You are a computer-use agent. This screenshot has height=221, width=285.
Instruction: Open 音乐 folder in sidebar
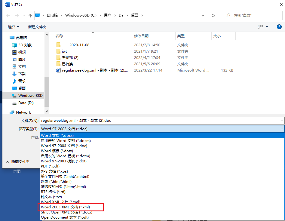click(x=19, y=81)
